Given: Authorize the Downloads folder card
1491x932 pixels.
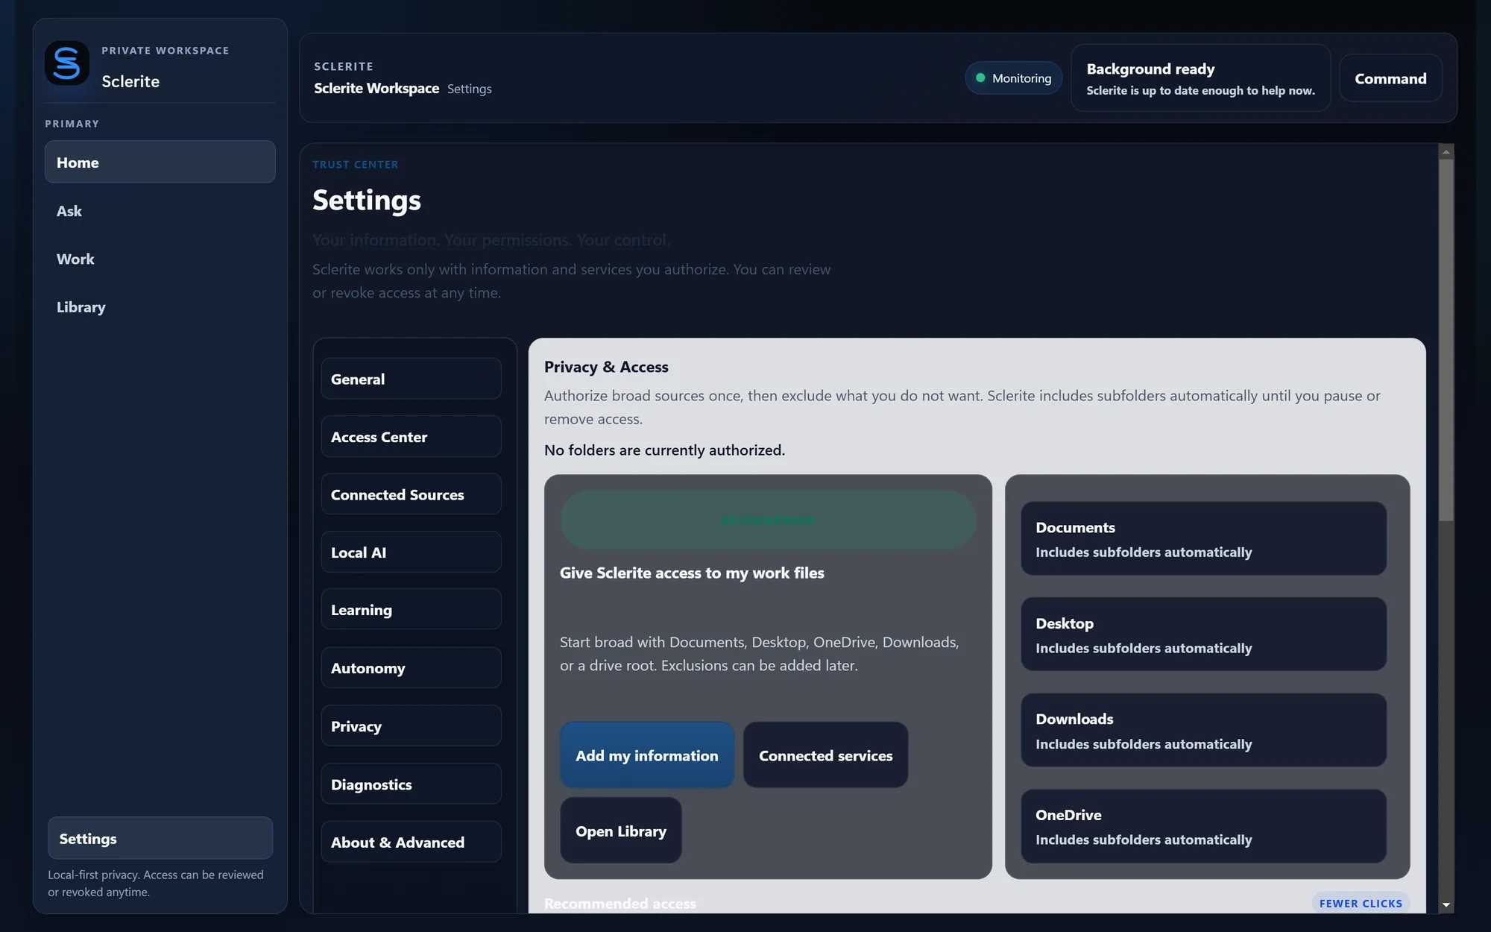Looking at the screenshot, I should click(x=1203, y=731).
